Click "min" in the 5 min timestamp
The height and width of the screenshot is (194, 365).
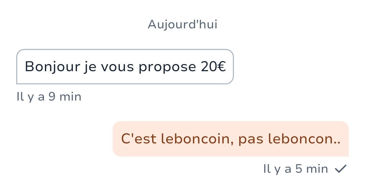point(317,169)
